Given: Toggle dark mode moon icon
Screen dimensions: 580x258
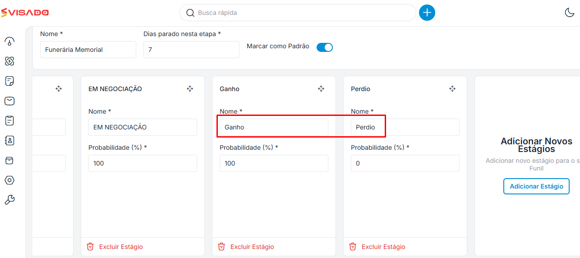Looking at the screenshot, I should (x=570, y=13).
